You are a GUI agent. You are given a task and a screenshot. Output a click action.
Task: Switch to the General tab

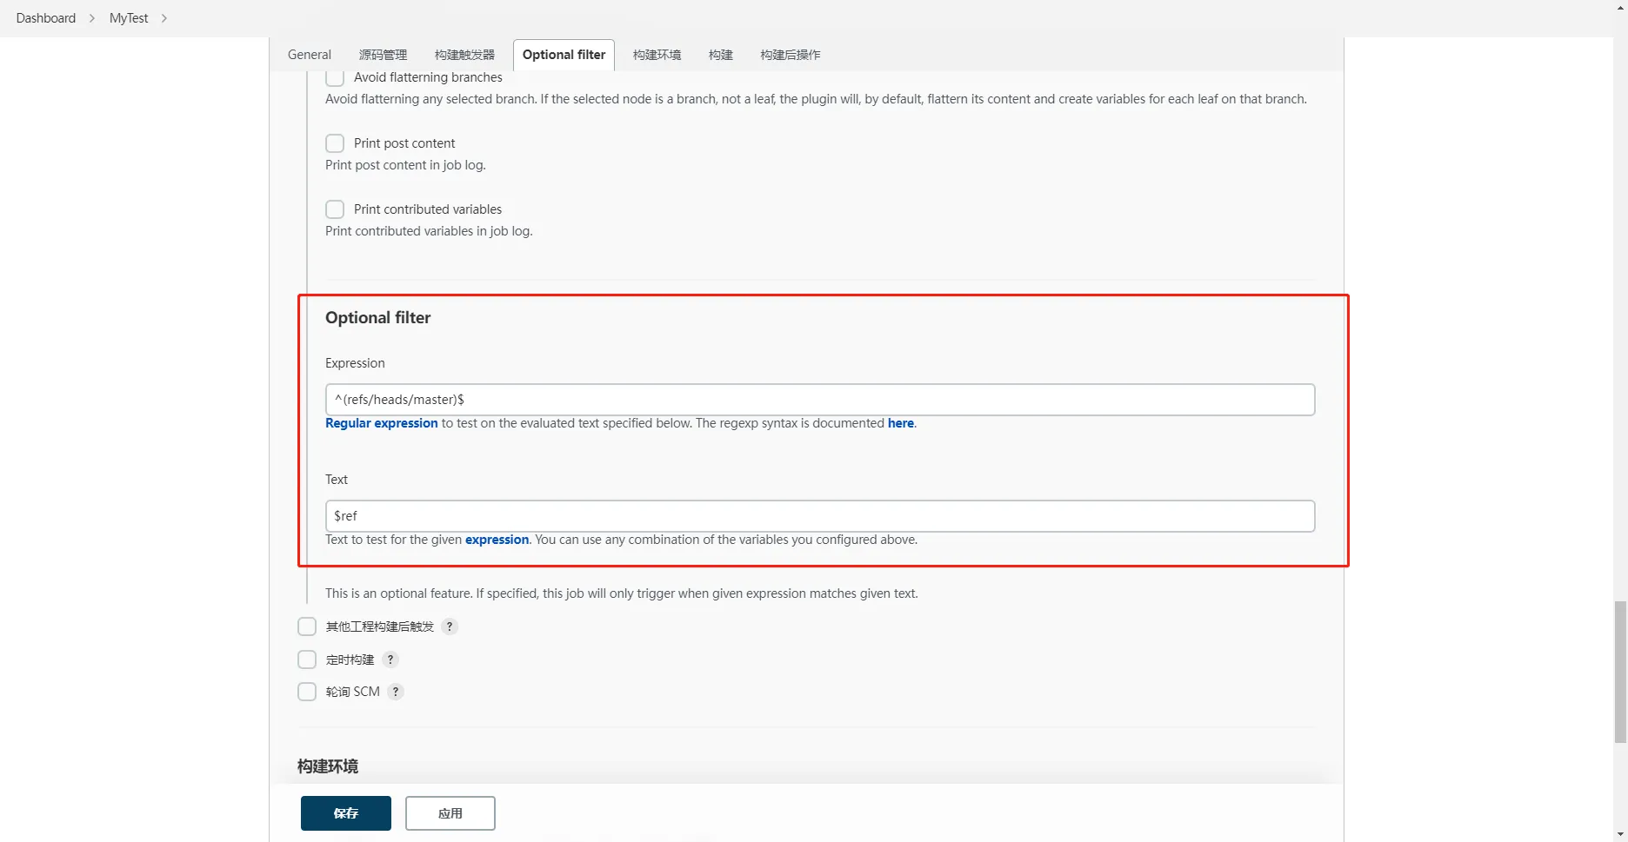[310, 55]
